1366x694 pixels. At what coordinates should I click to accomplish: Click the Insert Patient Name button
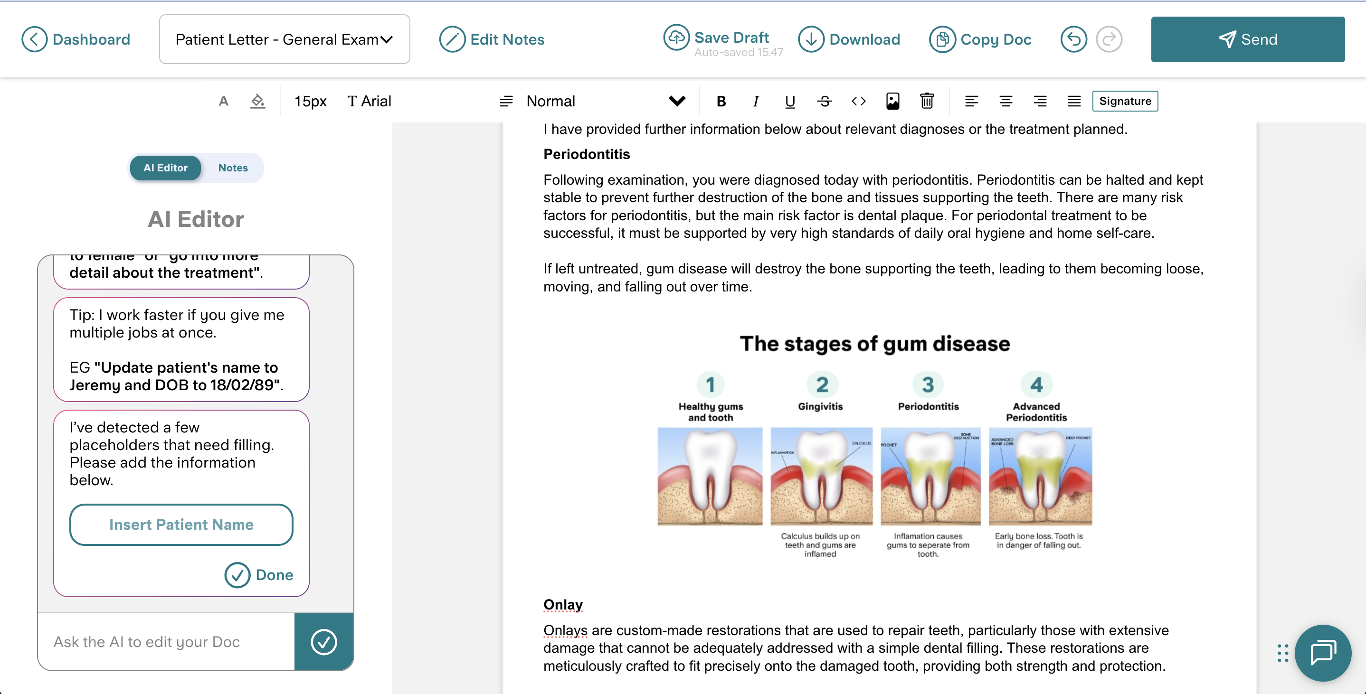(181, 525)
